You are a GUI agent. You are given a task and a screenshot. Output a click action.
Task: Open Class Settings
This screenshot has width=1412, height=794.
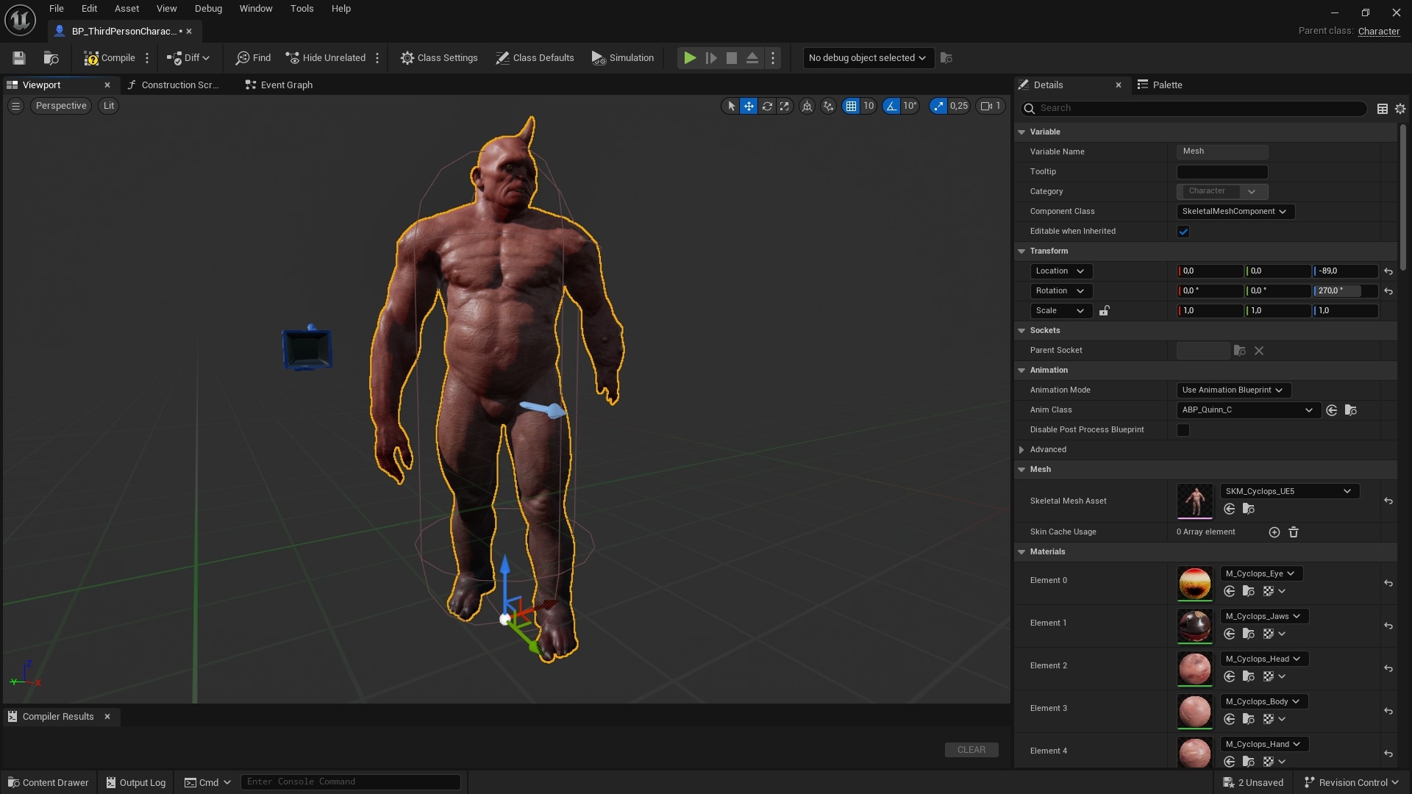(439, 58)
